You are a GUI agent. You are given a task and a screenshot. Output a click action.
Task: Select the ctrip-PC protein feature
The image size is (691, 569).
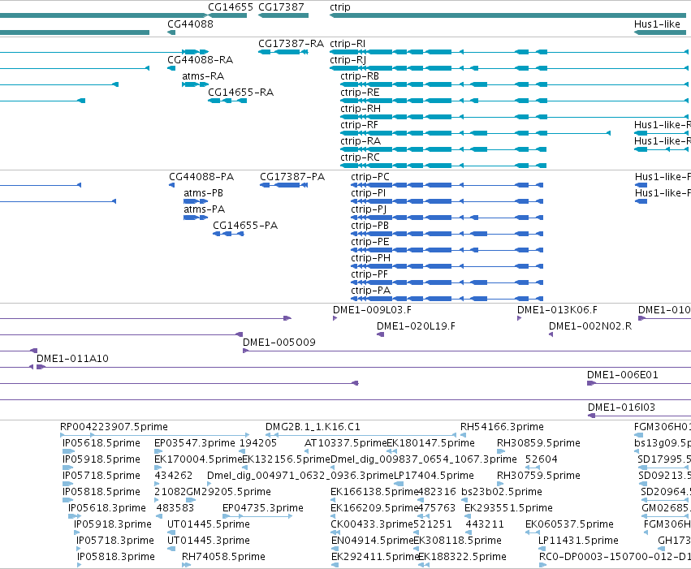click(447, 185)
